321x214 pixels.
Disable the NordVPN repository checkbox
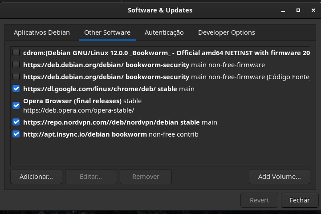16,122
